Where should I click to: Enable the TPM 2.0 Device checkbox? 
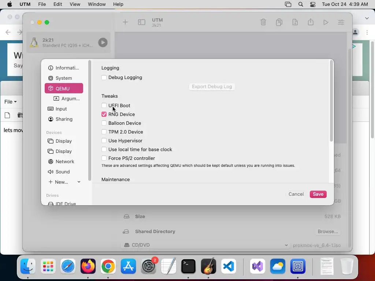tap(104, 132)
